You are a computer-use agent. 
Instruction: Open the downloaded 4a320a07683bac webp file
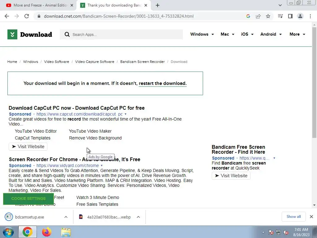click(109, 217)
